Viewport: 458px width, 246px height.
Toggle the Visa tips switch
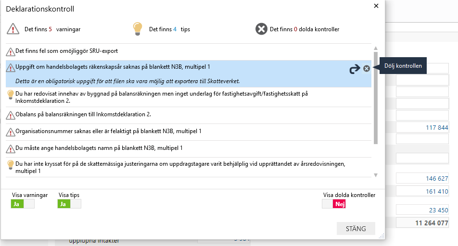pyautogui.click(x=69, y=204)
